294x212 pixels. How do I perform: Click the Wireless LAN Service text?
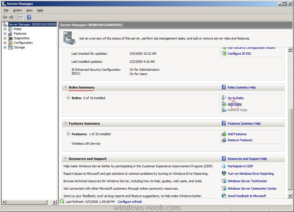tap(86, 144)
